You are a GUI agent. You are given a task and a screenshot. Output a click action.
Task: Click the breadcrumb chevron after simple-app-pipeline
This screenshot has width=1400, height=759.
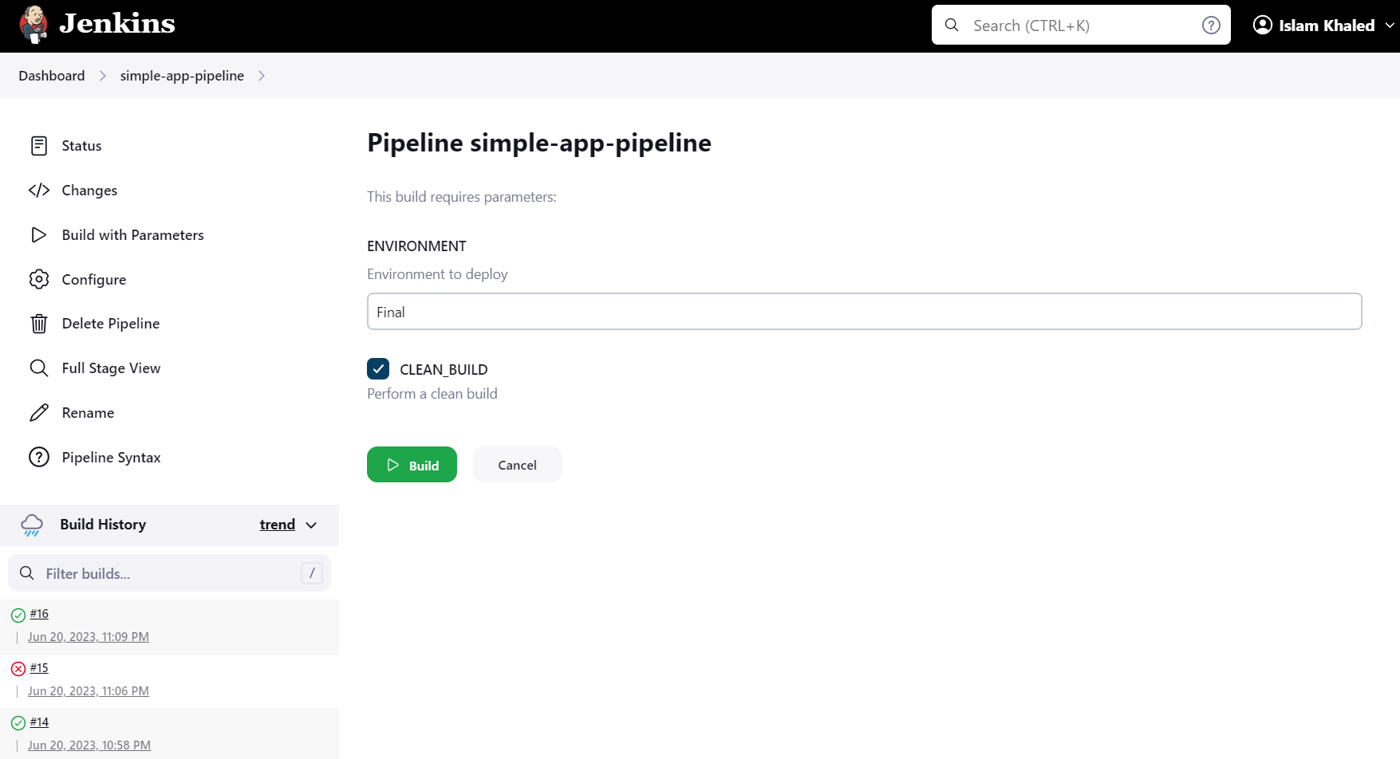click(x=261, y=76)
